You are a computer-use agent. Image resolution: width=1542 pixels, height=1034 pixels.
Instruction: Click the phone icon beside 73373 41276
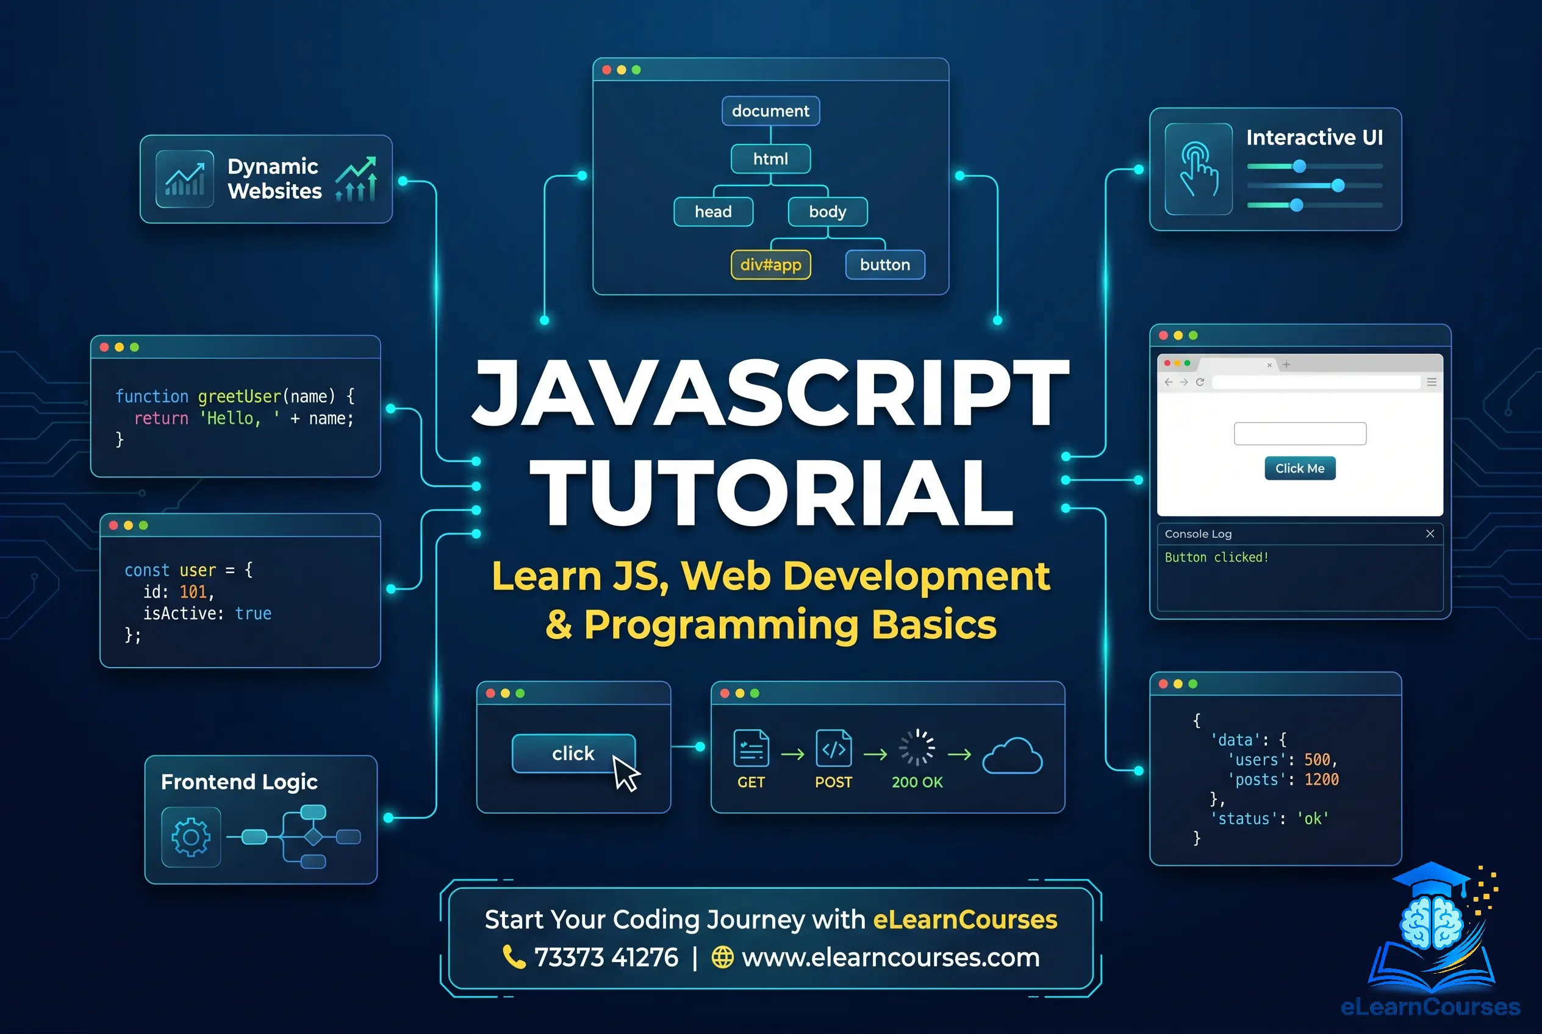tap(514, 957)
